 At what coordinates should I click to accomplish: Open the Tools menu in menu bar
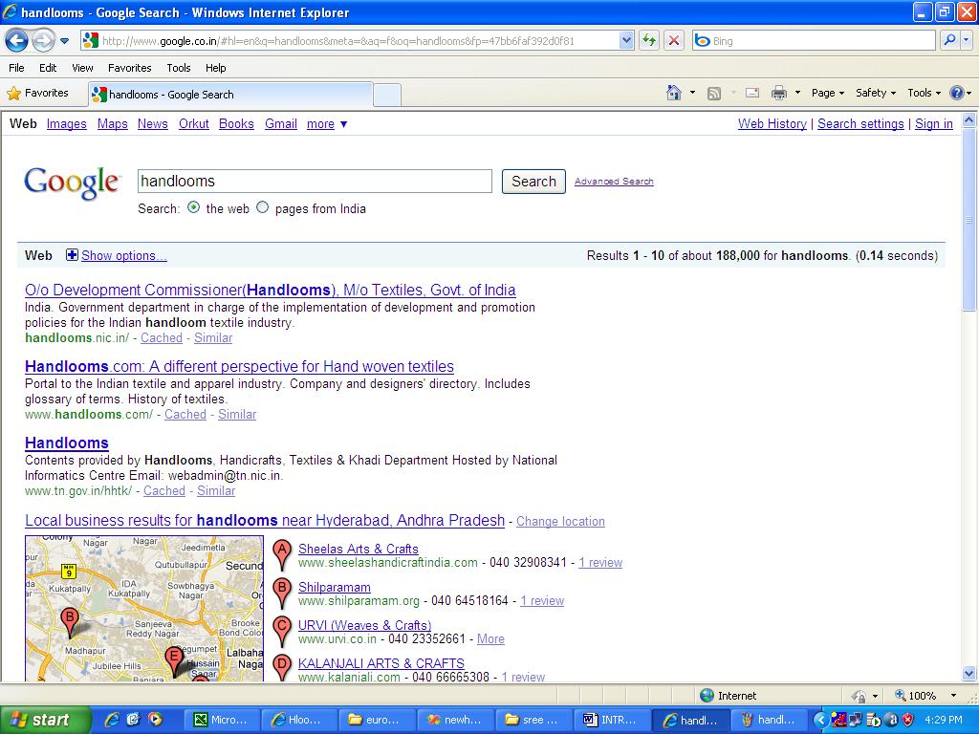(x=179, y=68)
